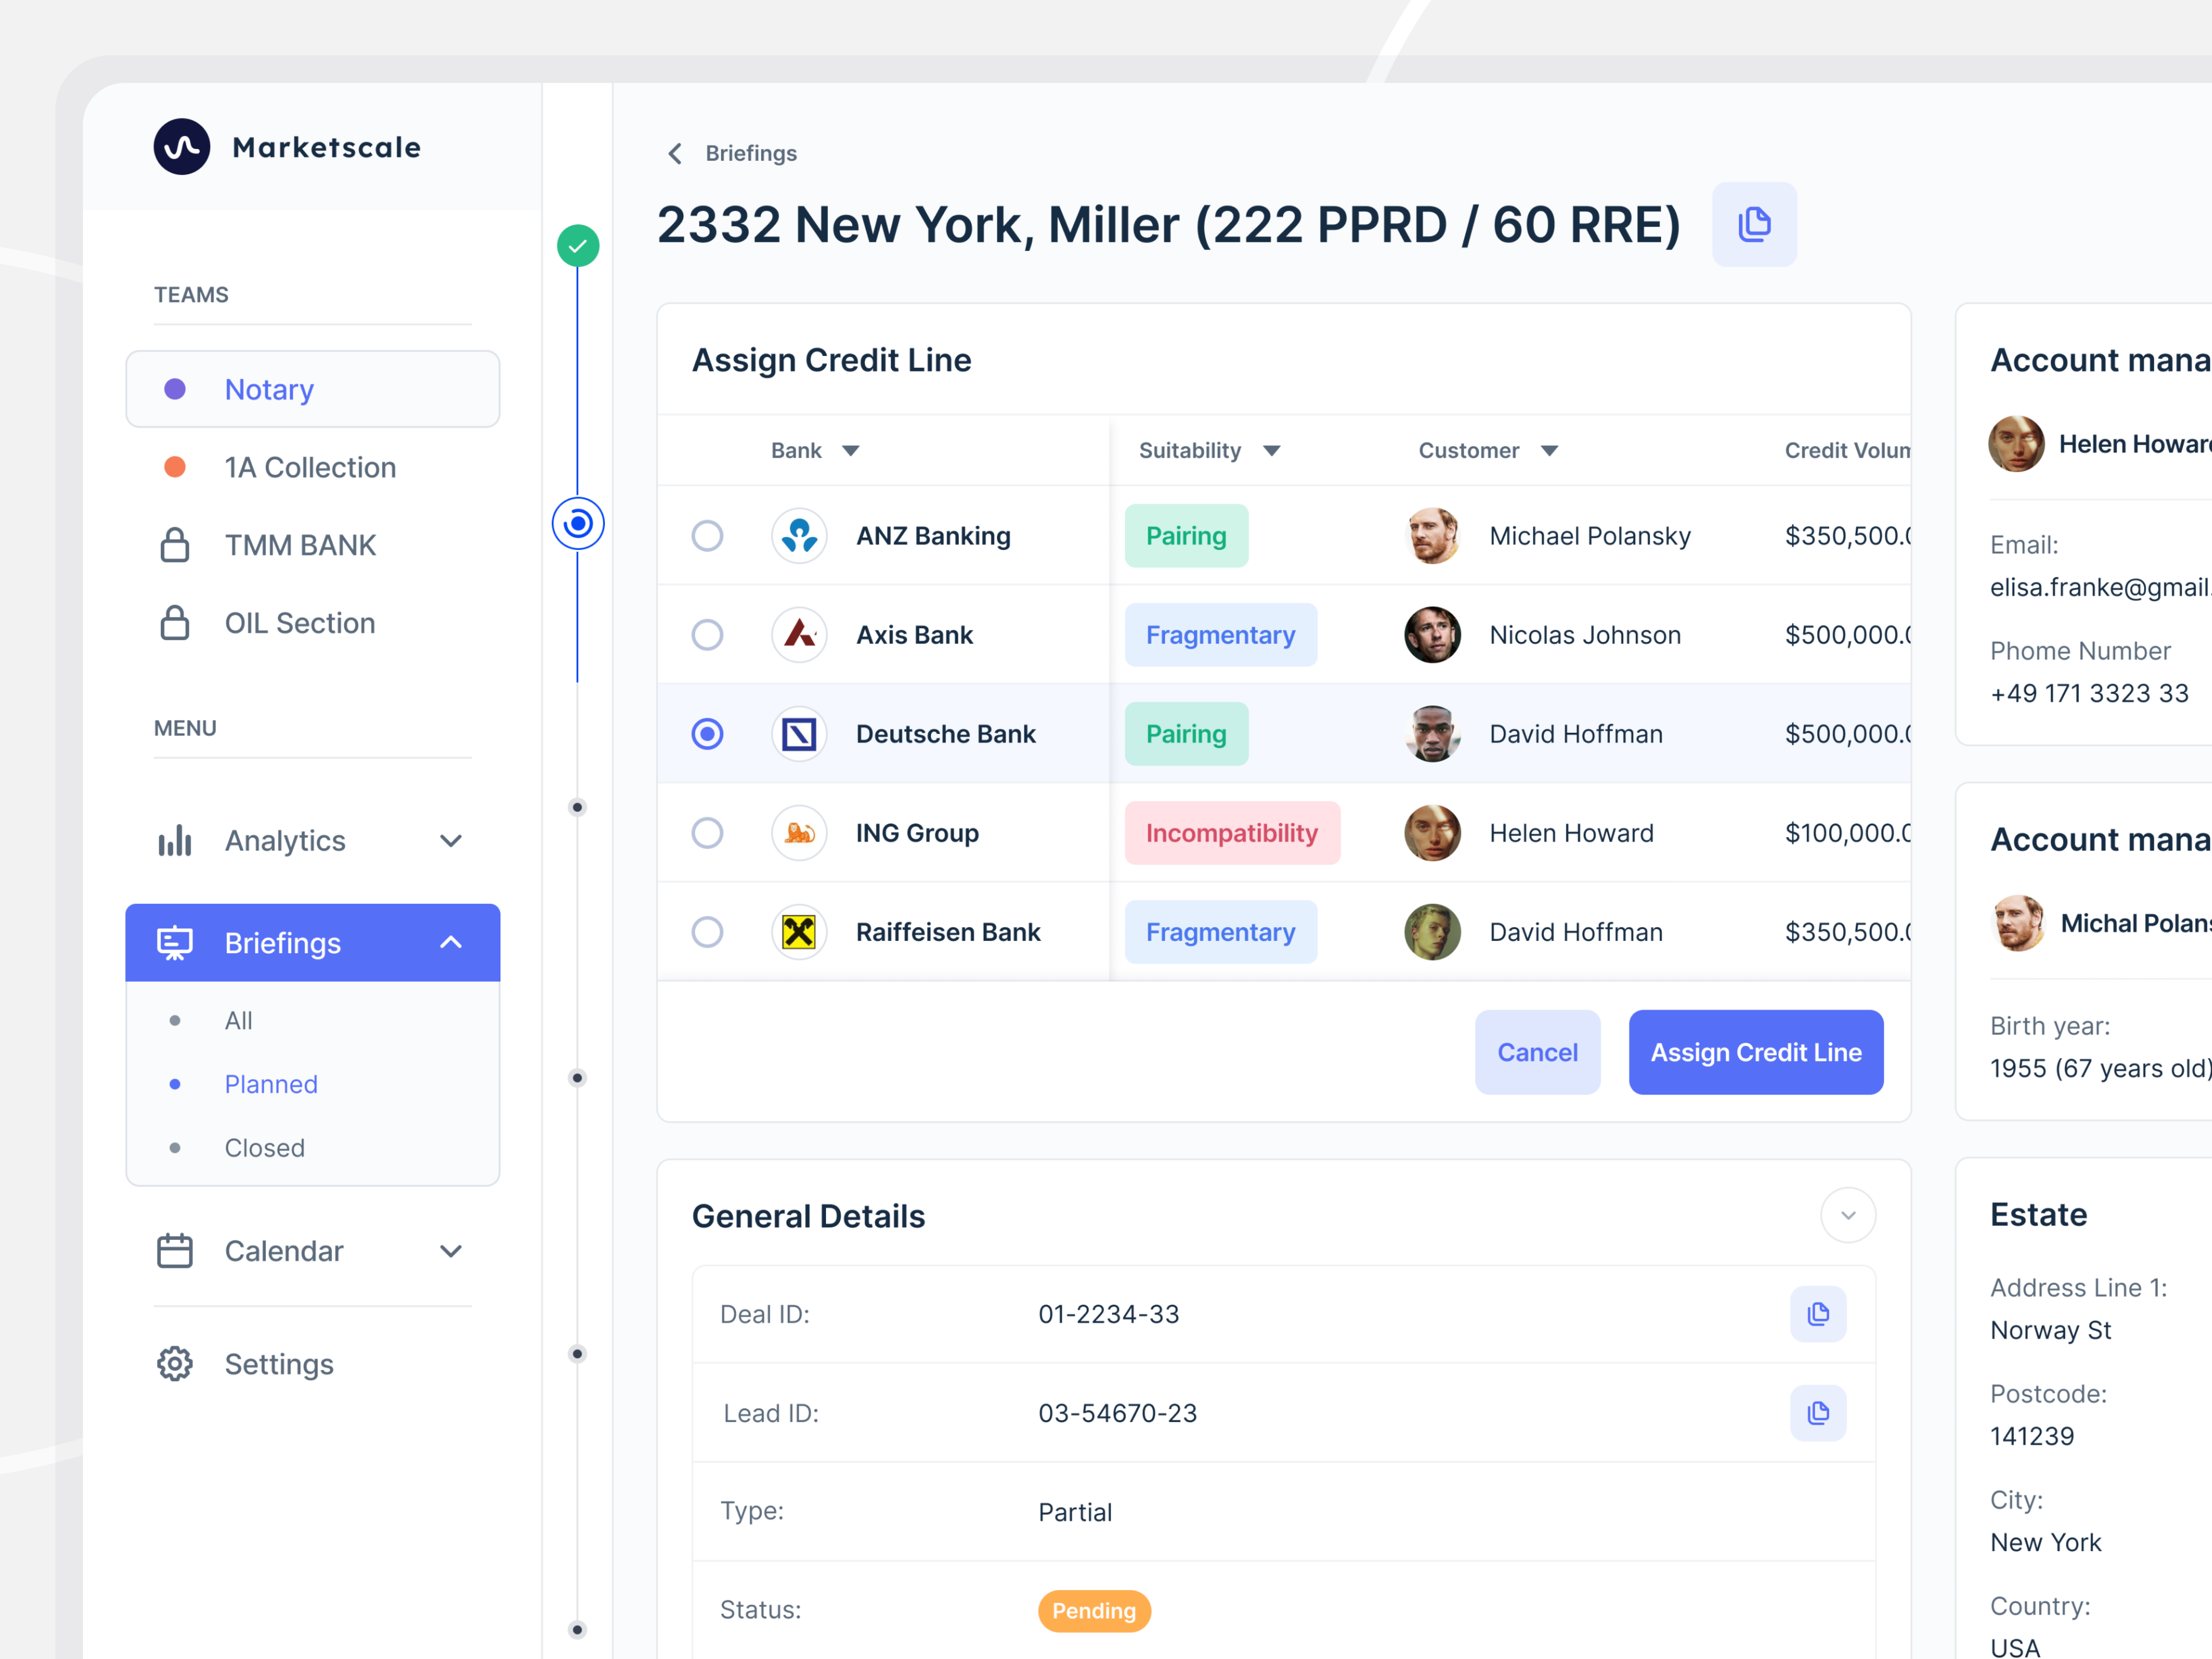Open the Suitability column sort dropdown
Screen dimensions: 2212x1659
pos(1272,451)
